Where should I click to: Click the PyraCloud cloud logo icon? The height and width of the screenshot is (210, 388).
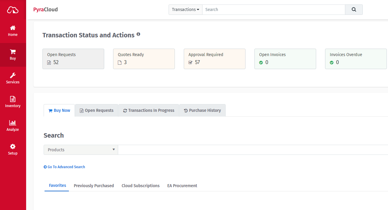[x=13, y=10]
